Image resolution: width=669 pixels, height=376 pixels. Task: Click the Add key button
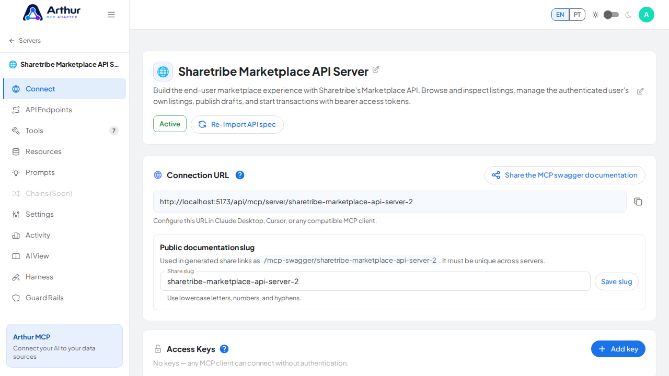click(618, 349)
